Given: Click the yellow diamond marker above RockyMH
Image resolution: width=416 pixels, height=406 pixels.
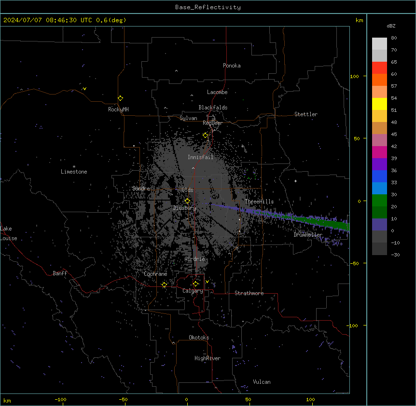Looking at the screenshot, I should click(x=121, y=98).
